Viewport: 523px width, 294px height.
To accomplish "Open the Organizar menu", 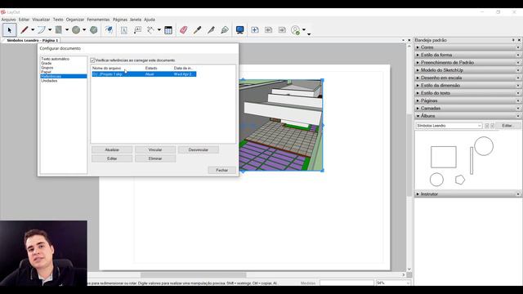I will [x=75, y=20].
